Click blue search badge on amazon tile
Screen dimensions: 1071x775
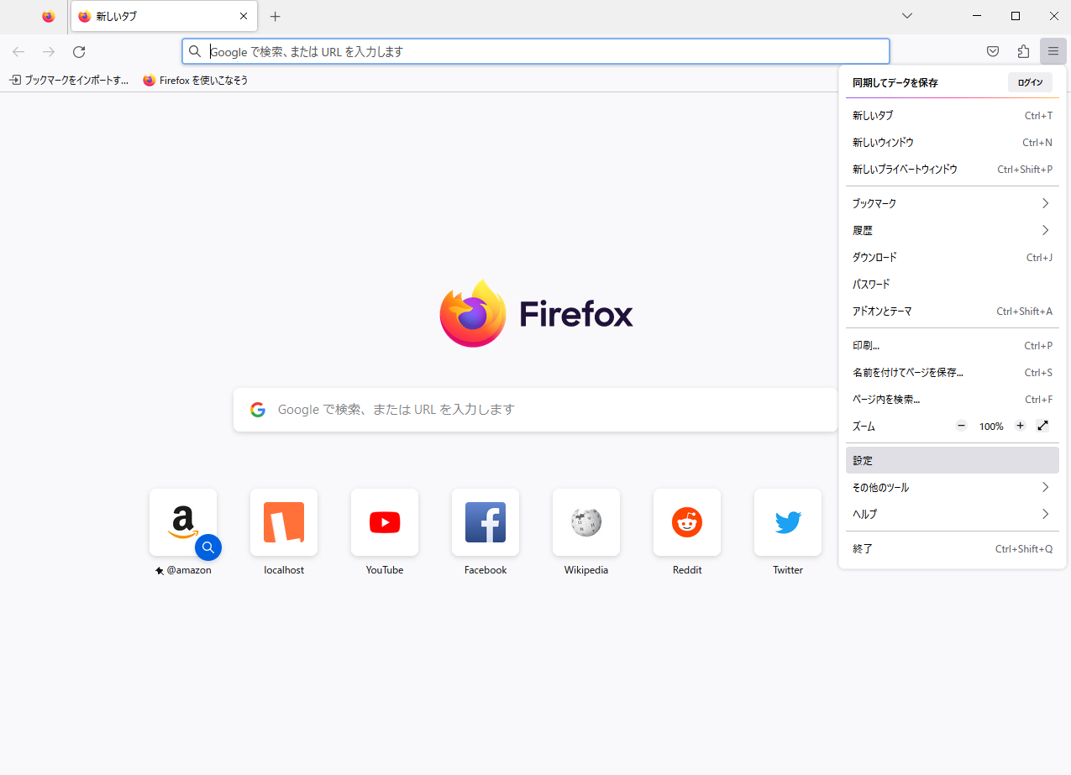[x=208, y=547]
